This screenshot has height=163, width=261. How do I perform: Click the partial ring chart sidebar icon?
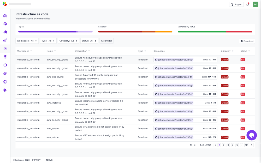5,65
